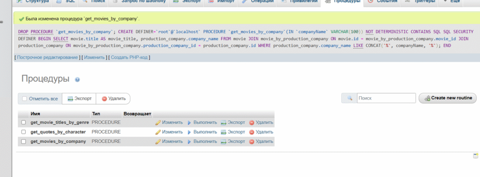The image size is (480, 177).
Task: Click the procedure changed success message
Action: [82, 19]
